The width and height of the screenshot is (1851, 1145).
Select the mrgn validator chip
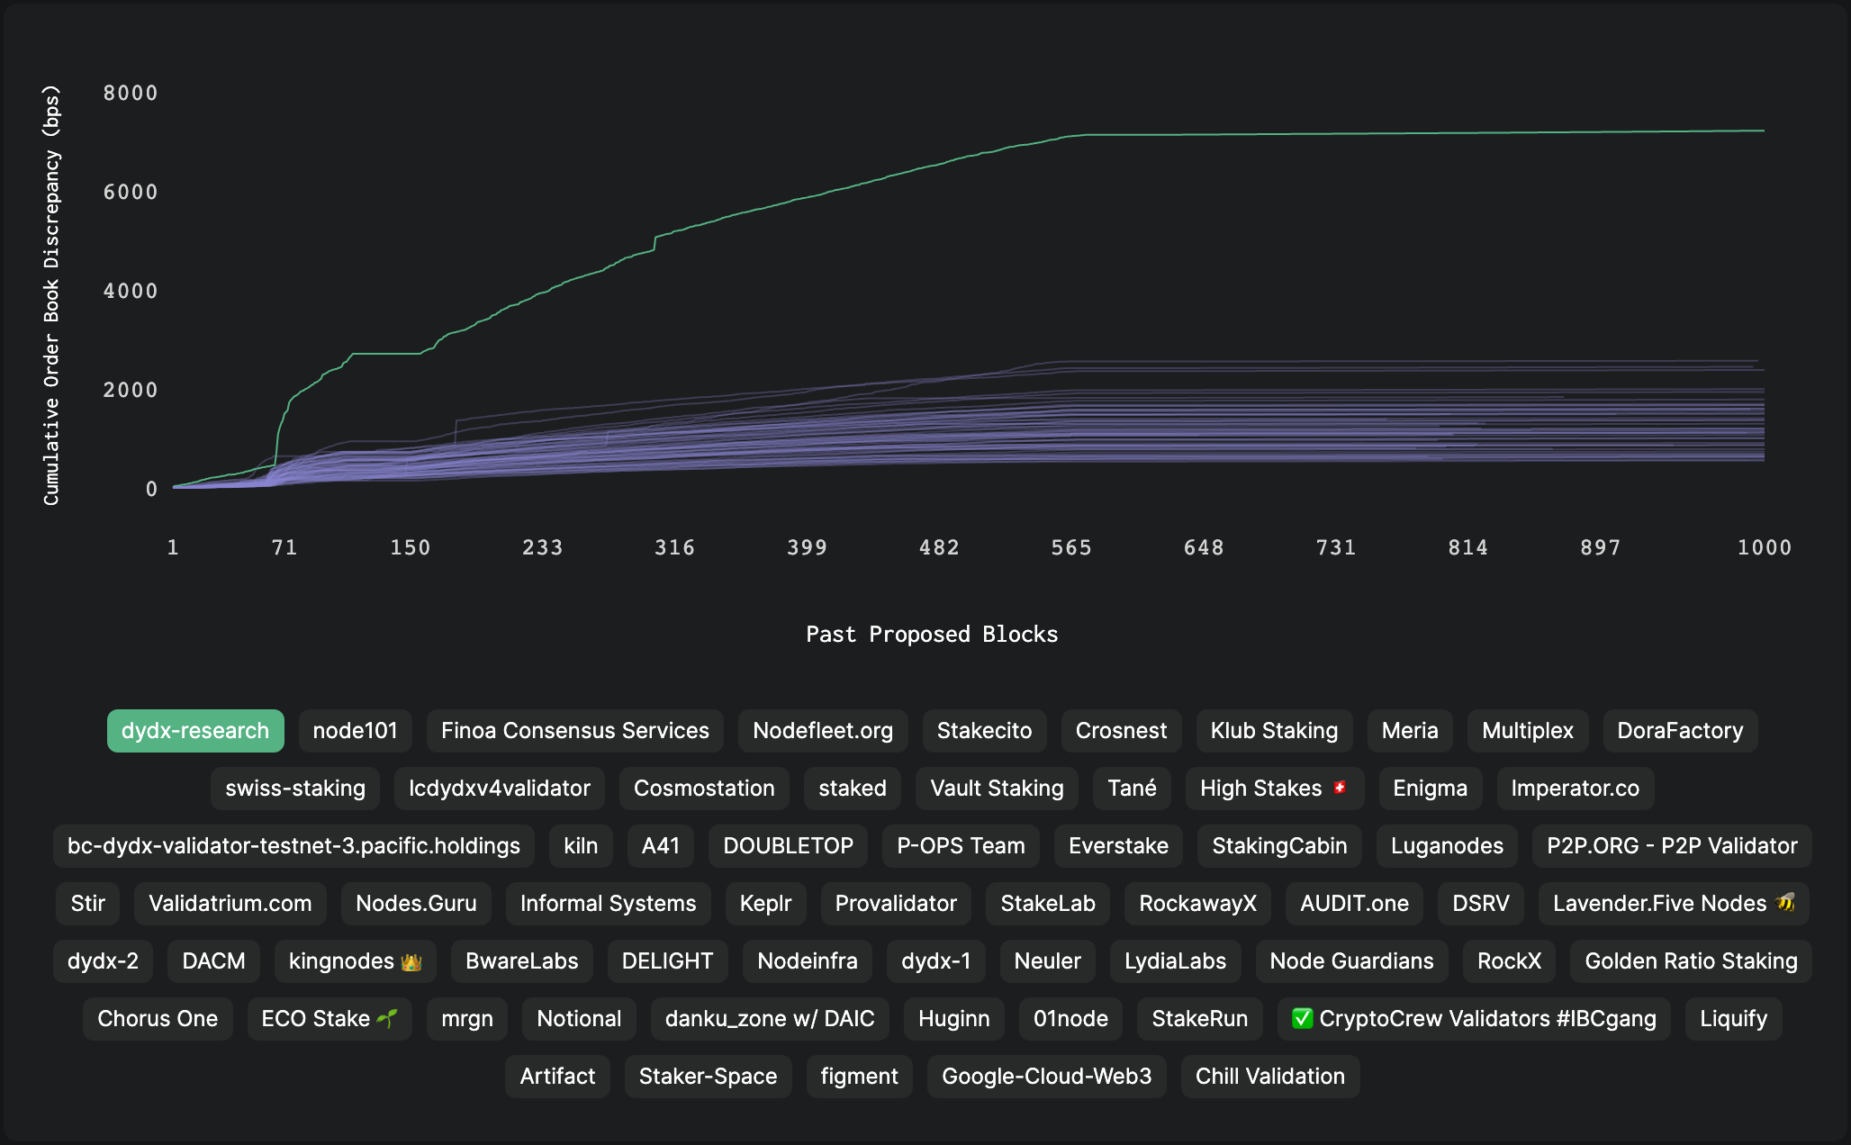(x=466, y=1018)
